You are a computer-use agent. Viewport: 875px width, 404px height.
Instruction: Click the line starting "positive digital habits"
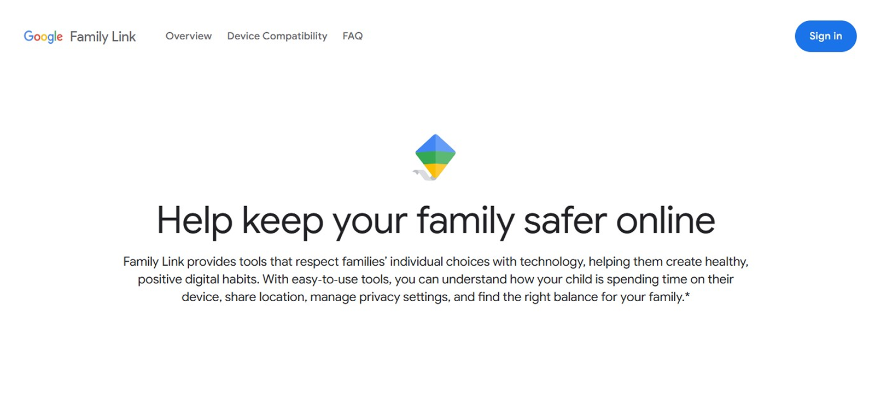click(x=435, y=279)
